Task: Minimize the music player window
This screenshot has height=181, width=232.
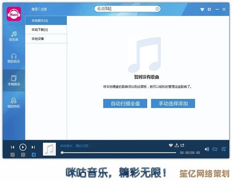Action: coord(217,9)
